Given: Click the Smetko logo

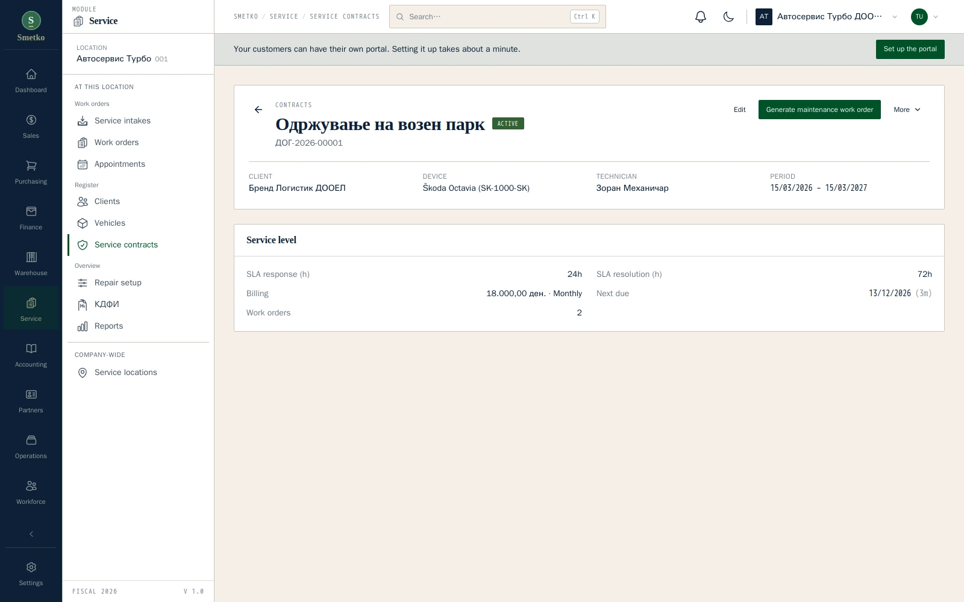Looking at the screenshot, I should pyautogui.click(x=31, y=27).
